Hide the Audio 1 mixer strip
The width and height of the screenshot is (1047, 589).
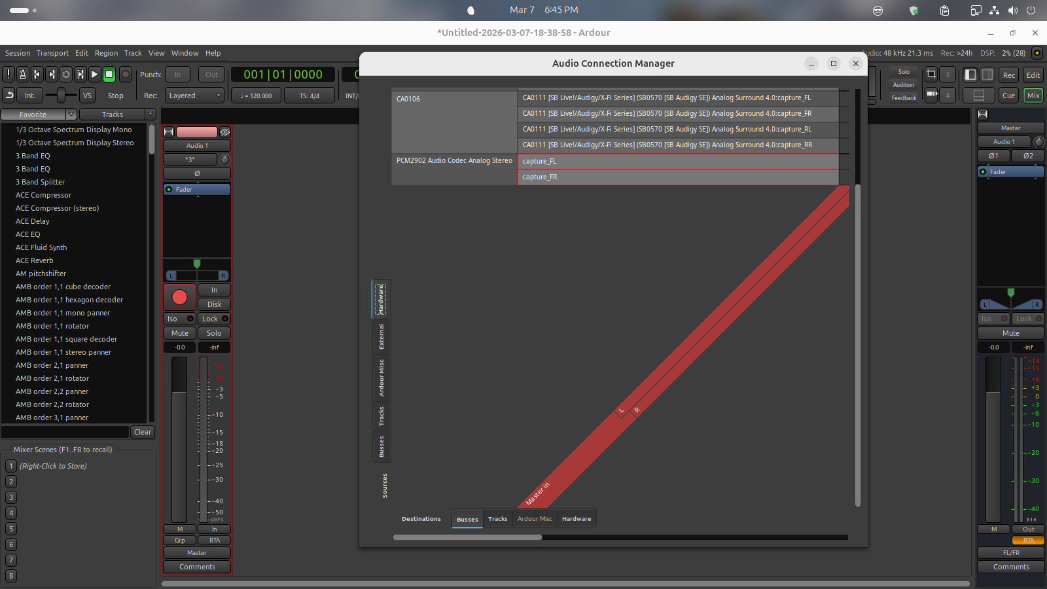pos(224,132)
